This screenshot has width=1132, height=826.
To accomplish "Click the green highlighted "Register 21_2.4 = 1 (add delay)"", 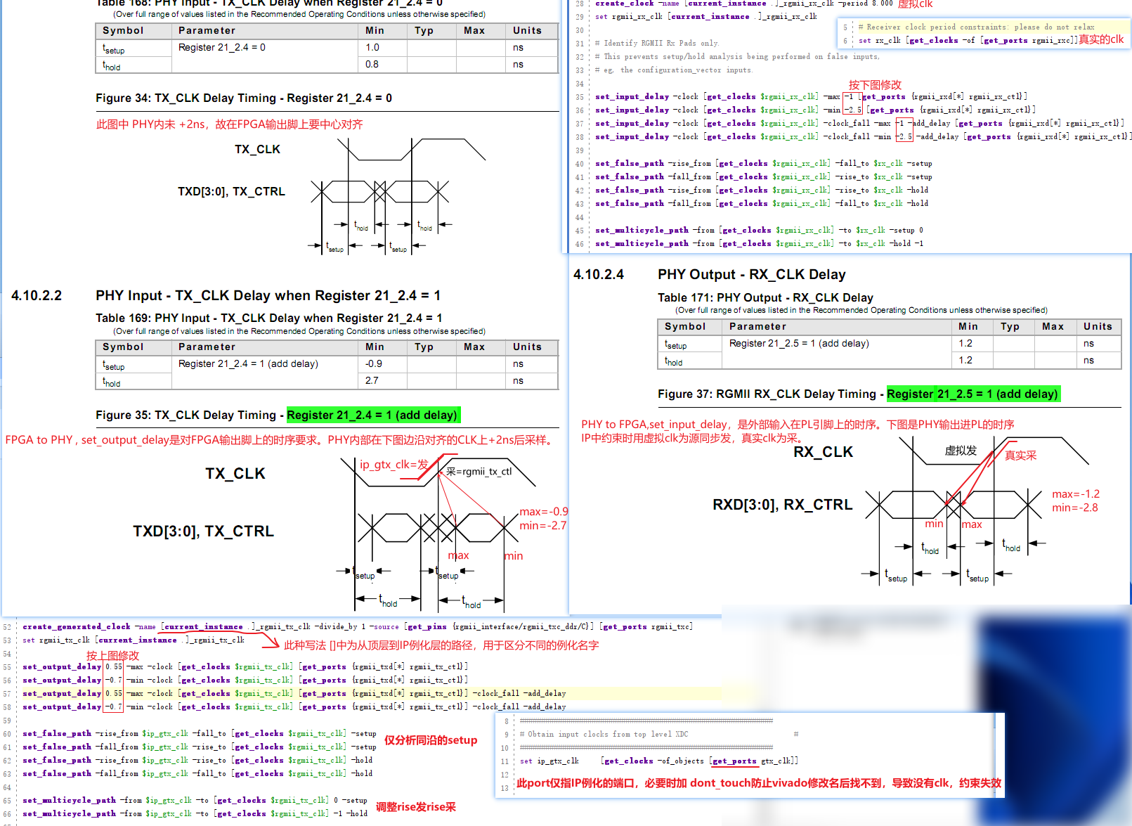I will pos(372,415).
